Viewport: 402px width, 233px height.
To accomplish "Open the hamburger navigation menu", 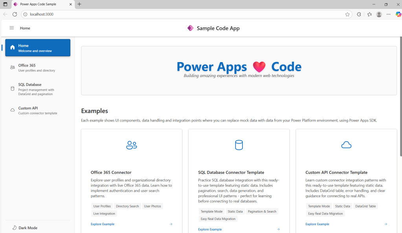I will [12, 28].
